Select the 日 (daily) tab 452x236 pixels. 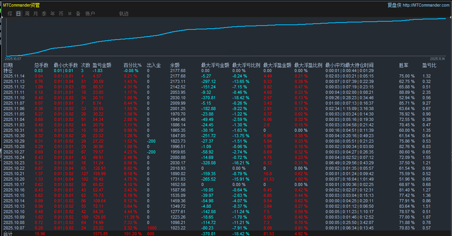tap(18, 13)
